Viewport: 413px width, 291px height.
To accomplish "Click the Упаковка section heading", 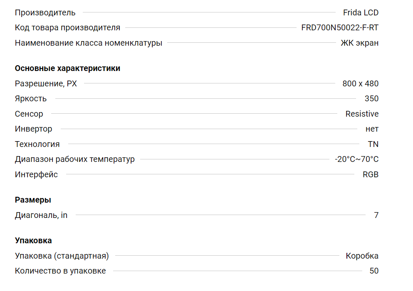I will (33, 240).
